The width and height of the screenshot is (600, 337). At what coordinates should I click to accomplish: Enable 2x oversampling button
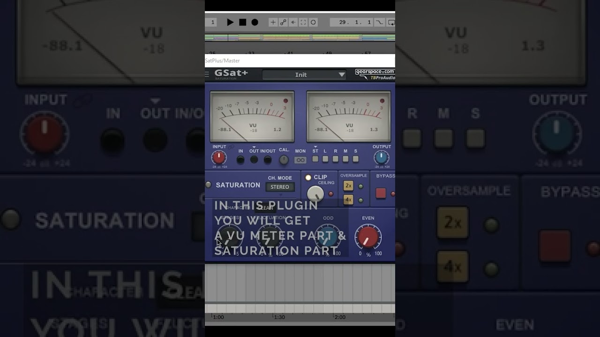(348, 186)
